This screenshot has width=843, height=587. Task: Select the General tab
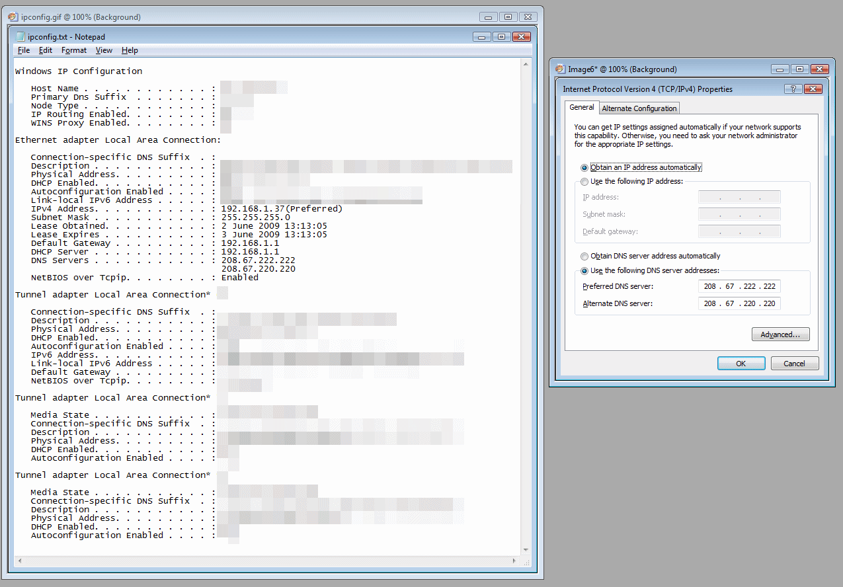(x=582, y=107)
